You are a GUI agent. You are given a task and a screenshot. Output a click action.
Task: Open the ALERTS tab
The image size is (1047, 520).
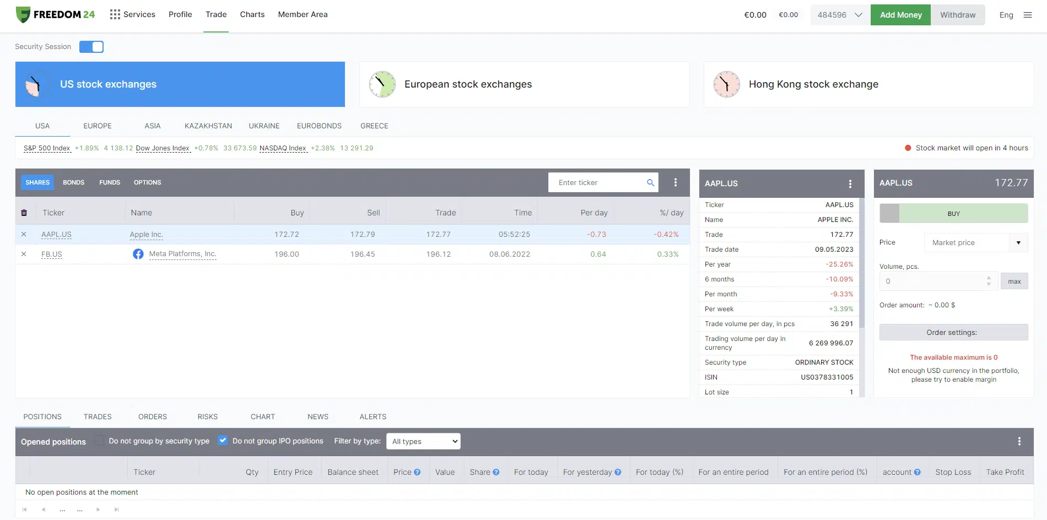[x=373, y=416]
